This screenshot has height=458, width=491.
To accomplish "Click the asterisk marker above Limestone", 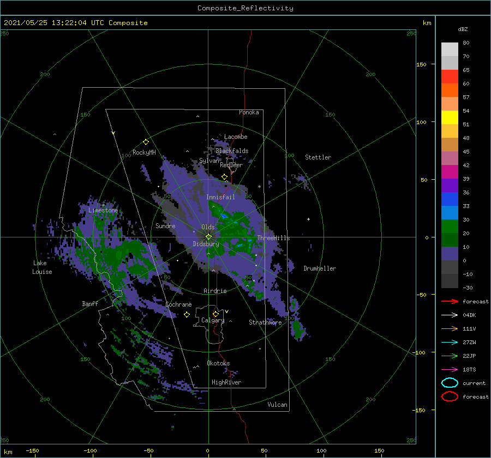I will click(103, 205).
